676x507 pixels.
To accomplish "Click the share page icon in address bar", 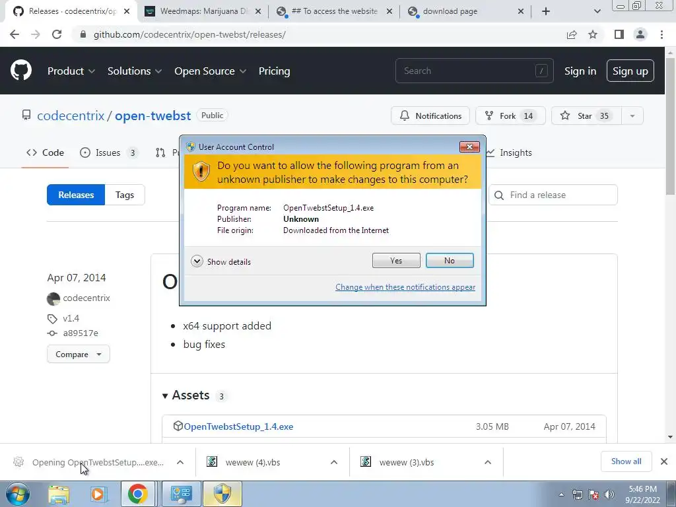I will (572, 34).
